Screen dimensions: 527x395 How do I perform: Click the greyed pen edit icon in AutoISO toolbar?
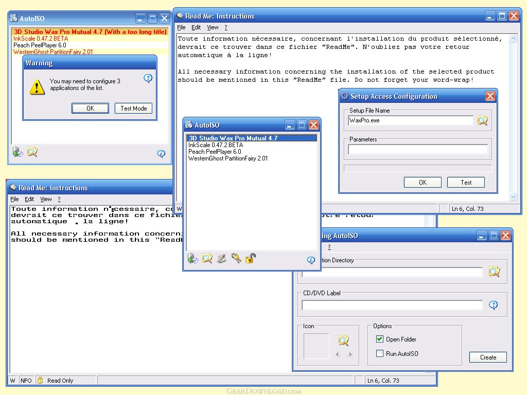pyautogui.click(x=221, y=258)
